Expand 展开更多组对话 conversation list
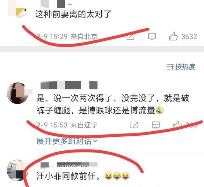This screenshot has width=204, height=187. [67, 141]
